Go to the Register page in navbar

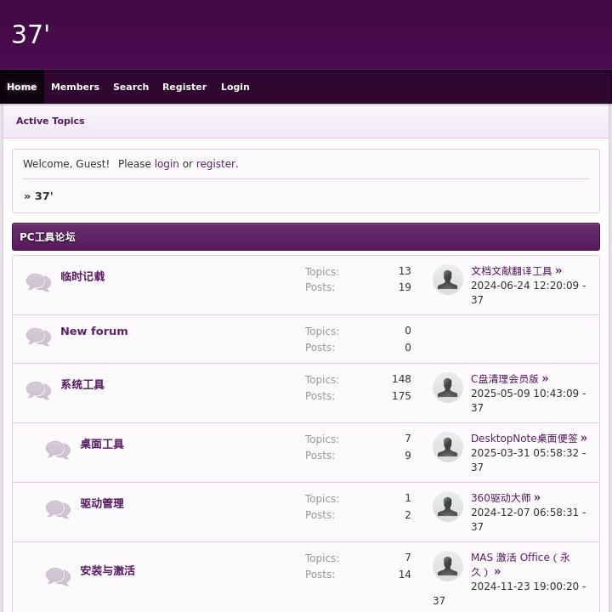click(x=184, y=87)
